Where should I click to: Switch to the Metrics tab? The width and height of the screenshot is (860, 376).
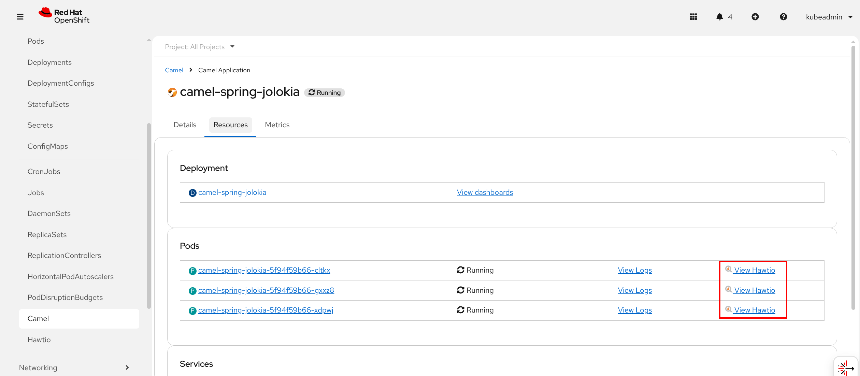tap(277, 125)
